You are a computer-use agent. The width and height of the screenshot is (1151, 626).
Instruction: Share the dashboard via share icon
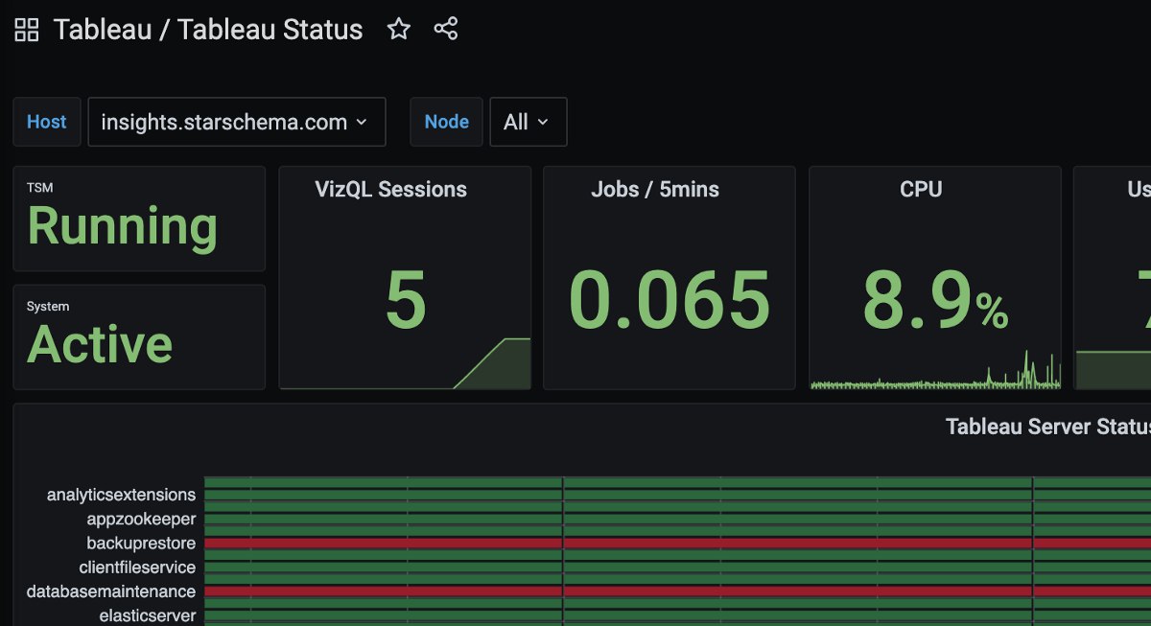pos(446,29)
